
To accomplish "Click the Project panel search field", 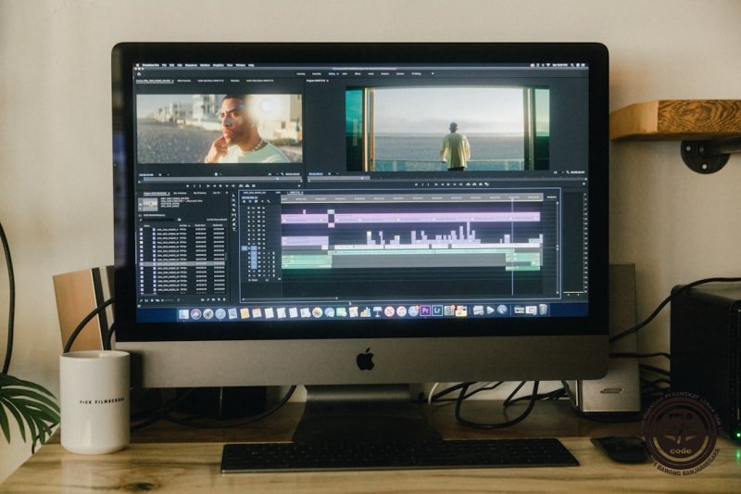I will (158, 220).
